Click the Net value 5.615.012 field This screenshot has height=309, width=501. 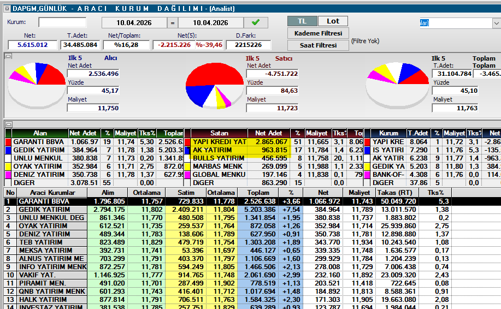pos(33,45)
